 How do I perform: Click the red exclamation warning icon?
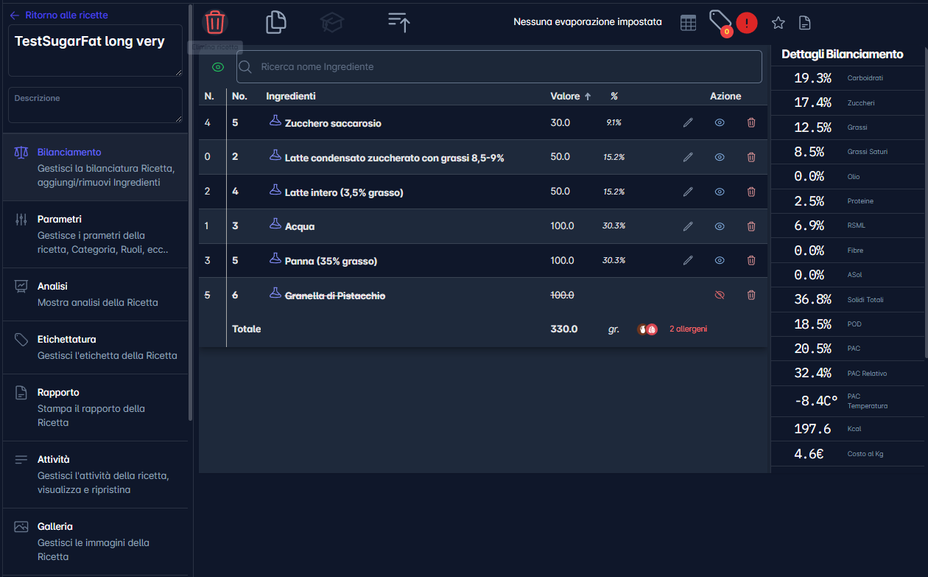click(747, 23)
